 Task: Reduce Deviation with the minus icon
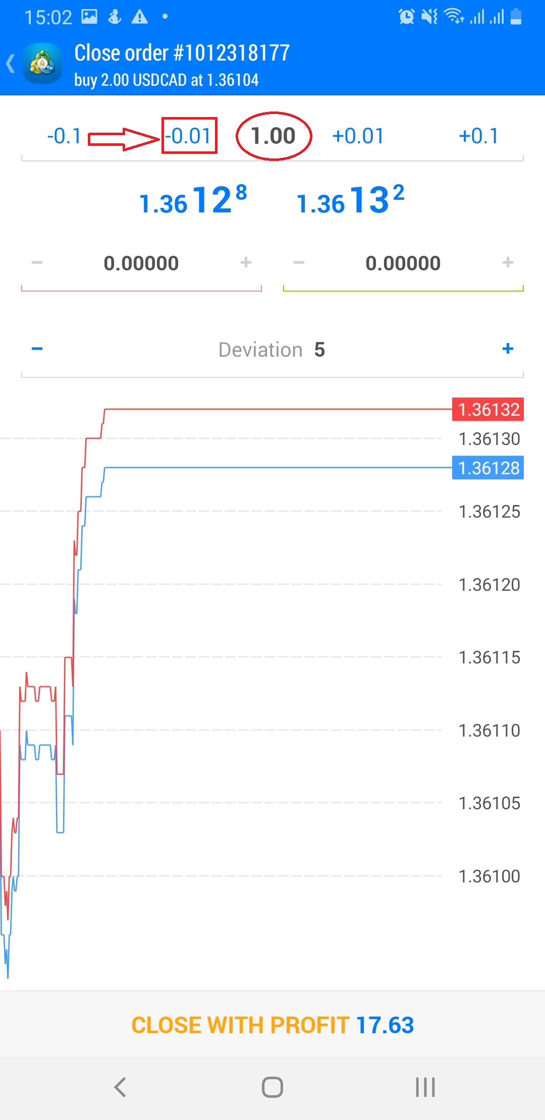point(37,349)
